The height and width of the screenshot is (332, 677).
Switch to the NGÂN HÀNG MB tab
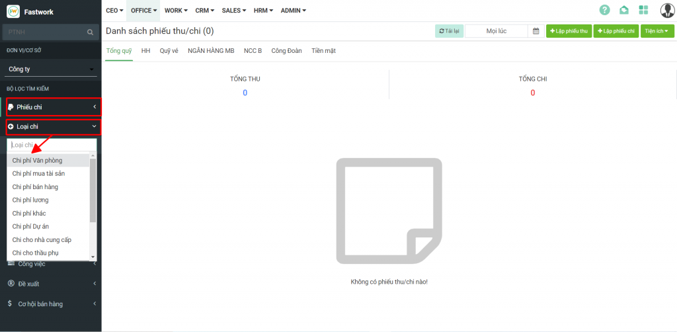pos(210,50)
